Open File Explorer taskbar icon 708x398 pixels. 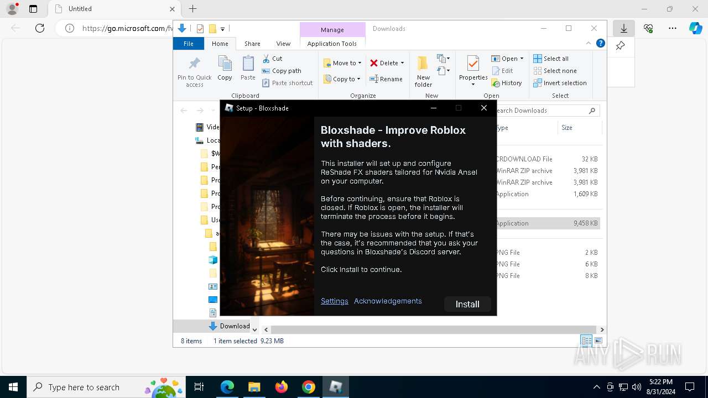pyautogui.click(x=254, y=387)
